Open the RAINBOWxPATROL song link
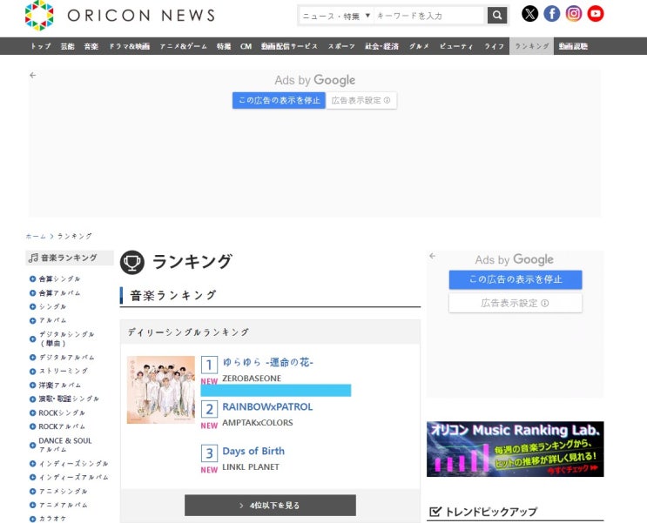The height and width of the screenshot is (523, 647). [x=267, y=406]
